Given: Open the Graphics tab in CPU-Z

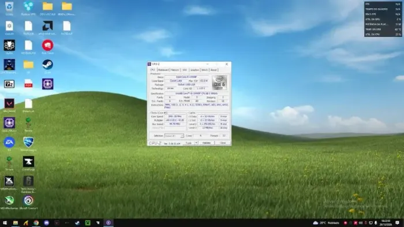Looking at the screenshot, I should [194, 70].
